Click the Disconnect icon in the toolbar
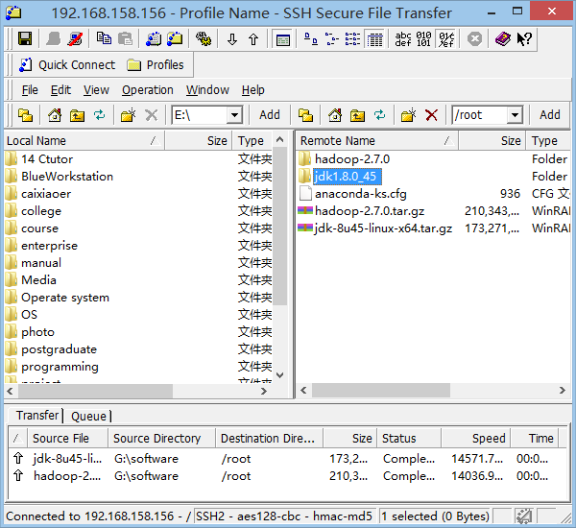Image resolution: width=576 pixels, height=528 pixels. [75, 39]
